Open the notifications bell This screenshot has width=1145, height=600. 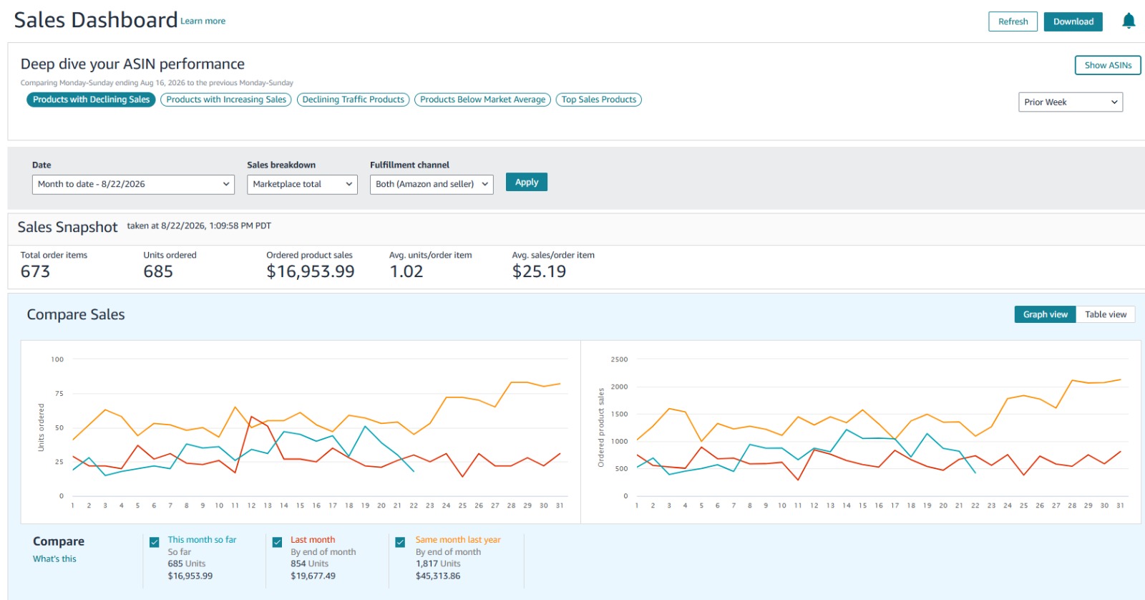coord(1129,21)
